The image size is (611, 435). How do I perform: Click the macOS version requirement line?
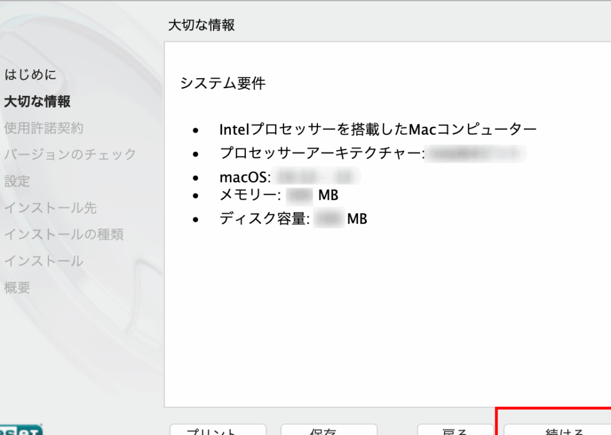[246, 177]
